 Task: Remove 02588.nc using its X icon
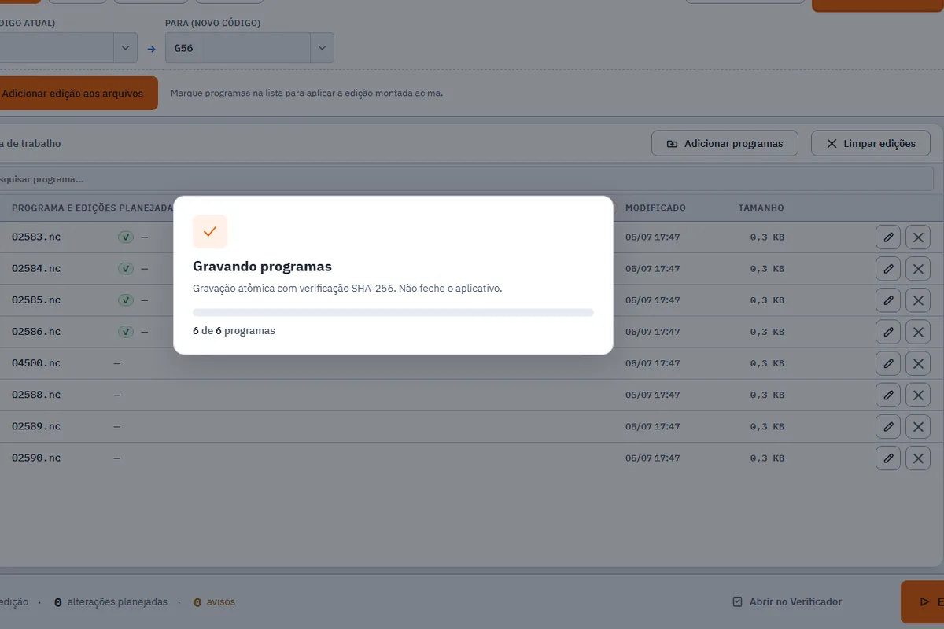[918, 394]
